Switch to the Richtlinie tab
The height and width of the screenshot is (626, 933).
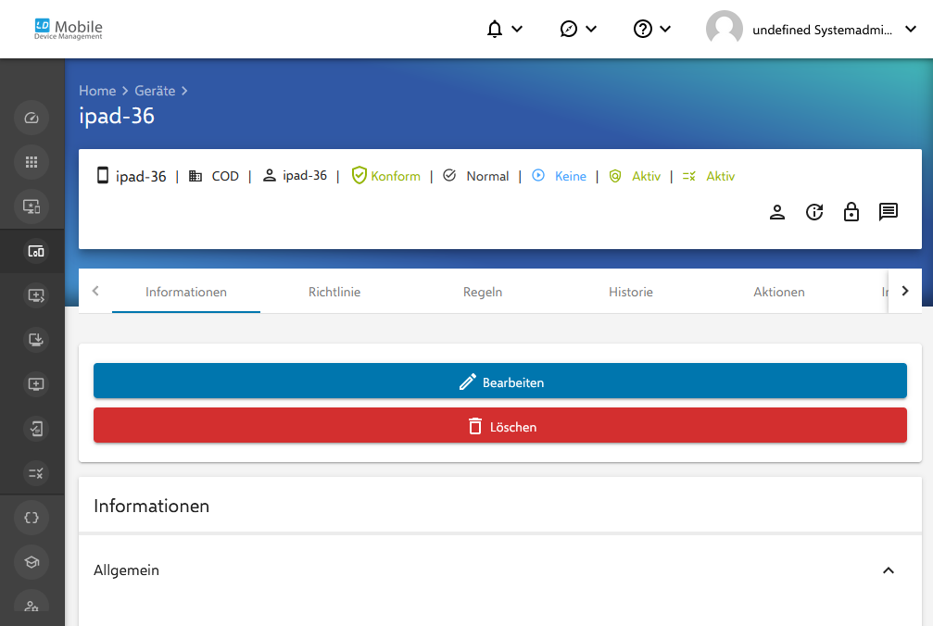coord(334,292)
